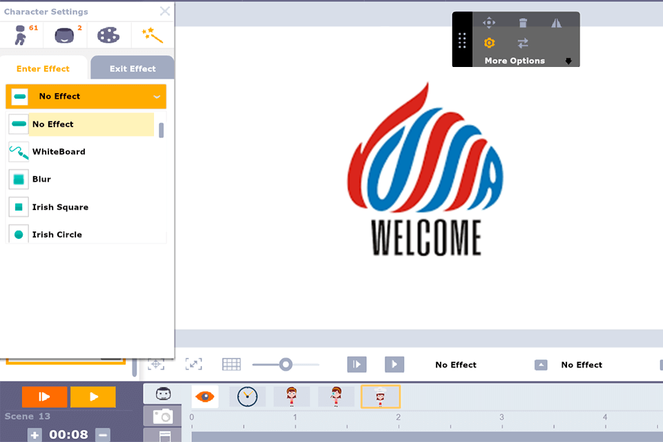663x442 pixels.
Task: Open the expressions tab in Character Settings
Action: pos(64,35)
